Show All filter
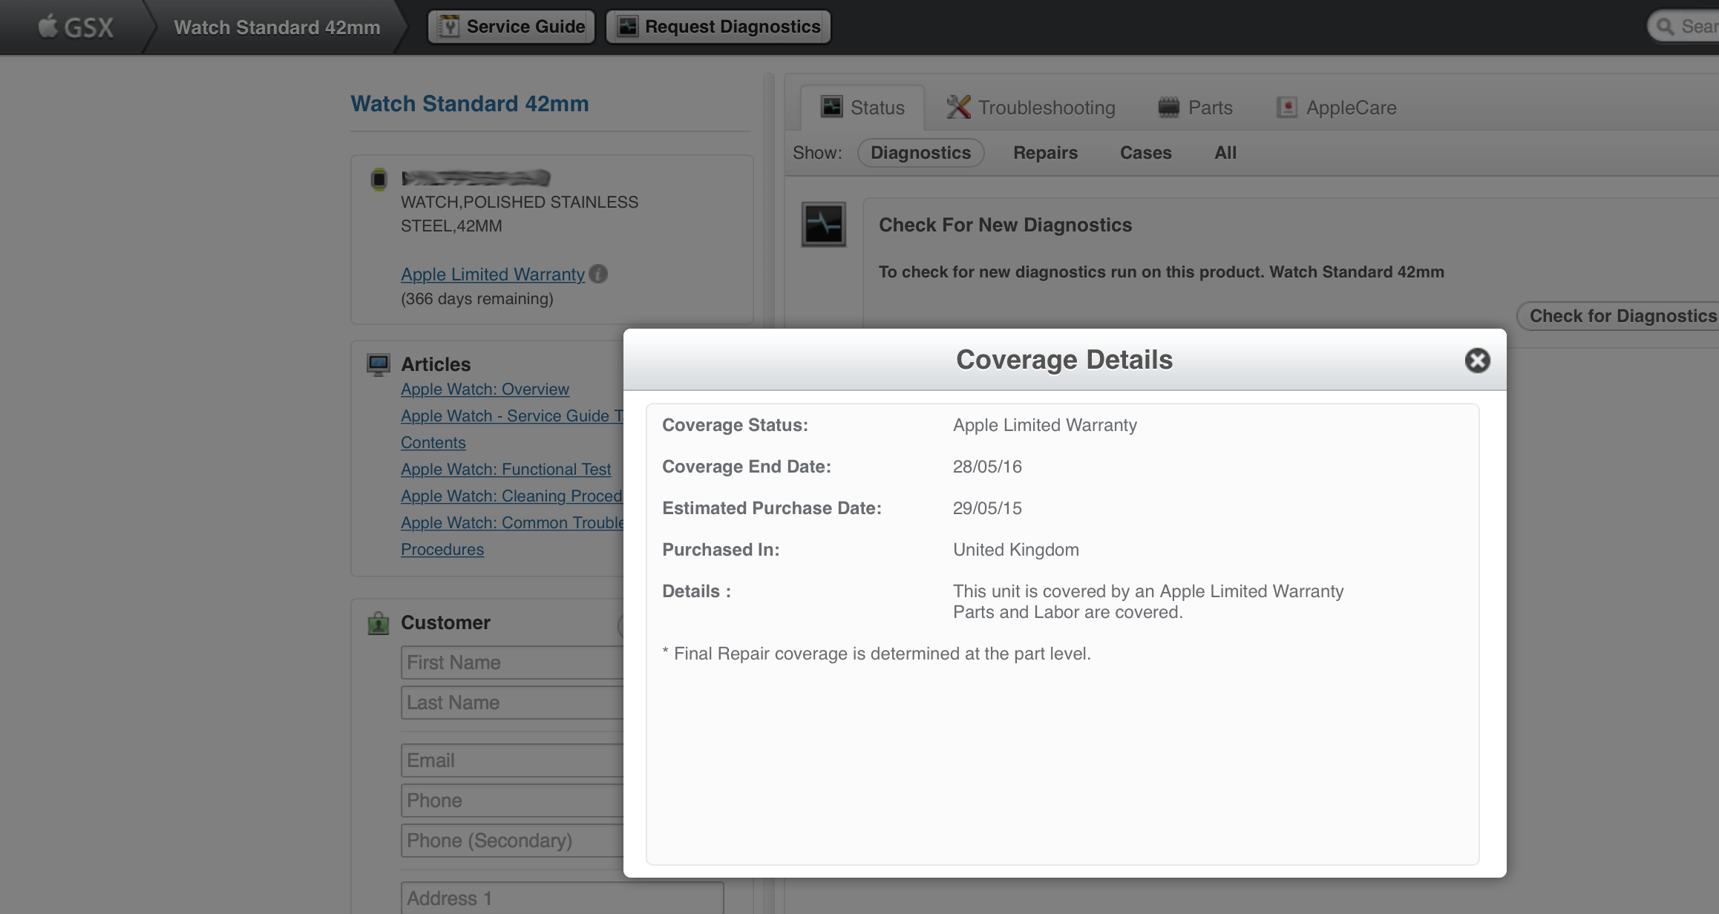Viewport: 1719px width, 914px height. coord(1225,153)
